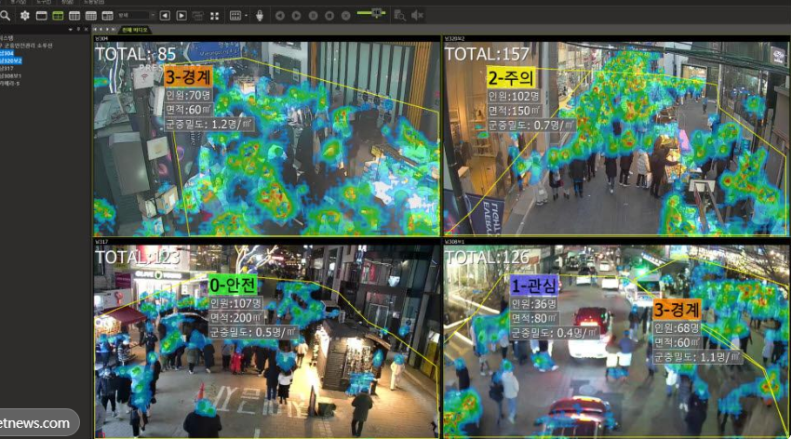Screen dimensions: 791x439
Task: Click the purple 1-관심 label
Action: [x=535, y=286]
